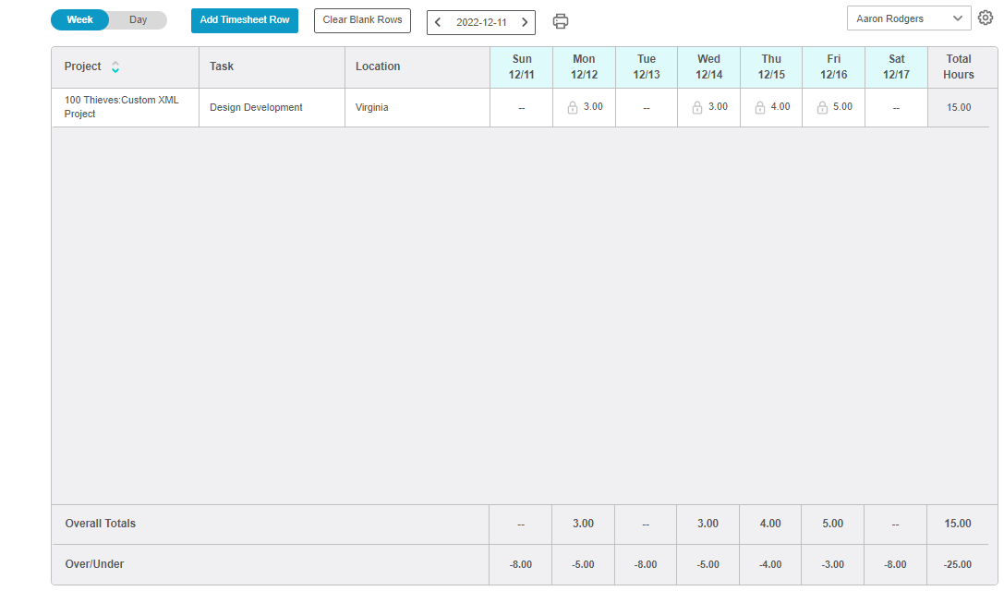Image resolution: width=1004 pixels, height=591 pixels.
Task: Open the Aaron Rodgers user dropdown
Action: [909, 18]
